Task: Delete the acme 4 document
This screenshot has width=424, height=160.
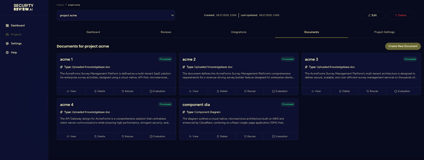Action: tap(100, 136)
